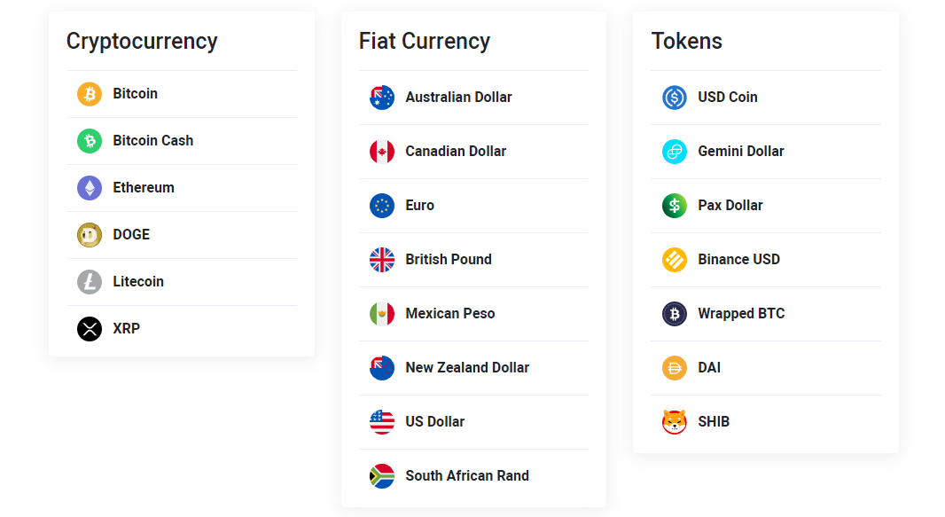Click the SHIB shiba dog icon
Screen dimensions: 945x517
tap(675, 422)
